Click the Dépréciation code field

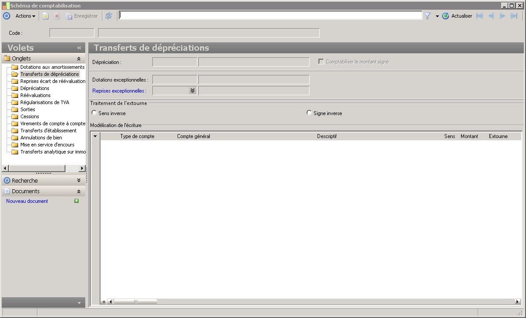coord(175,62)
